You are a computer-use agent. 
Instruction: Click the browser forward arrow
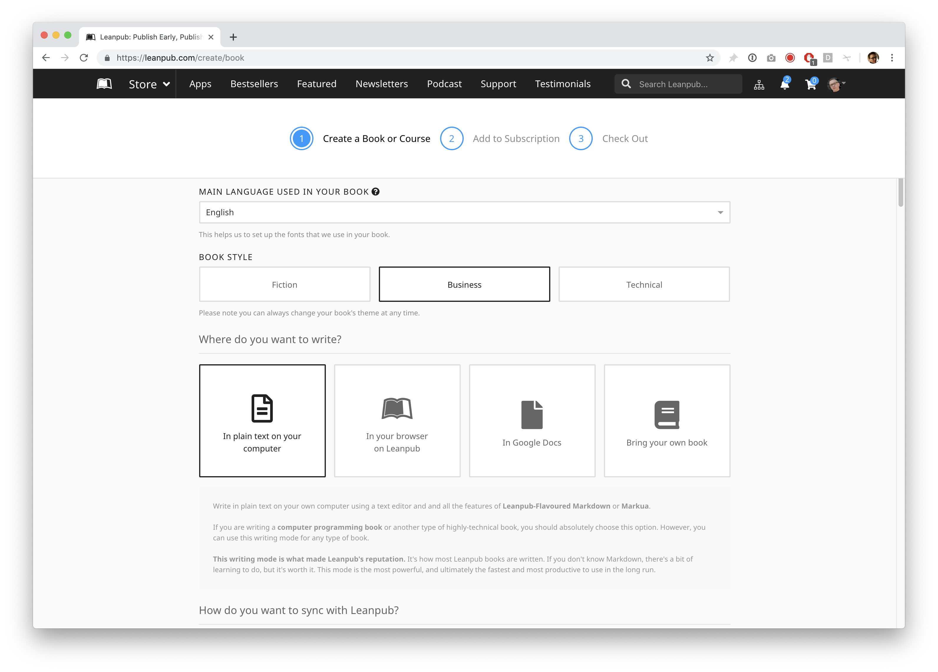coord(65,58)
